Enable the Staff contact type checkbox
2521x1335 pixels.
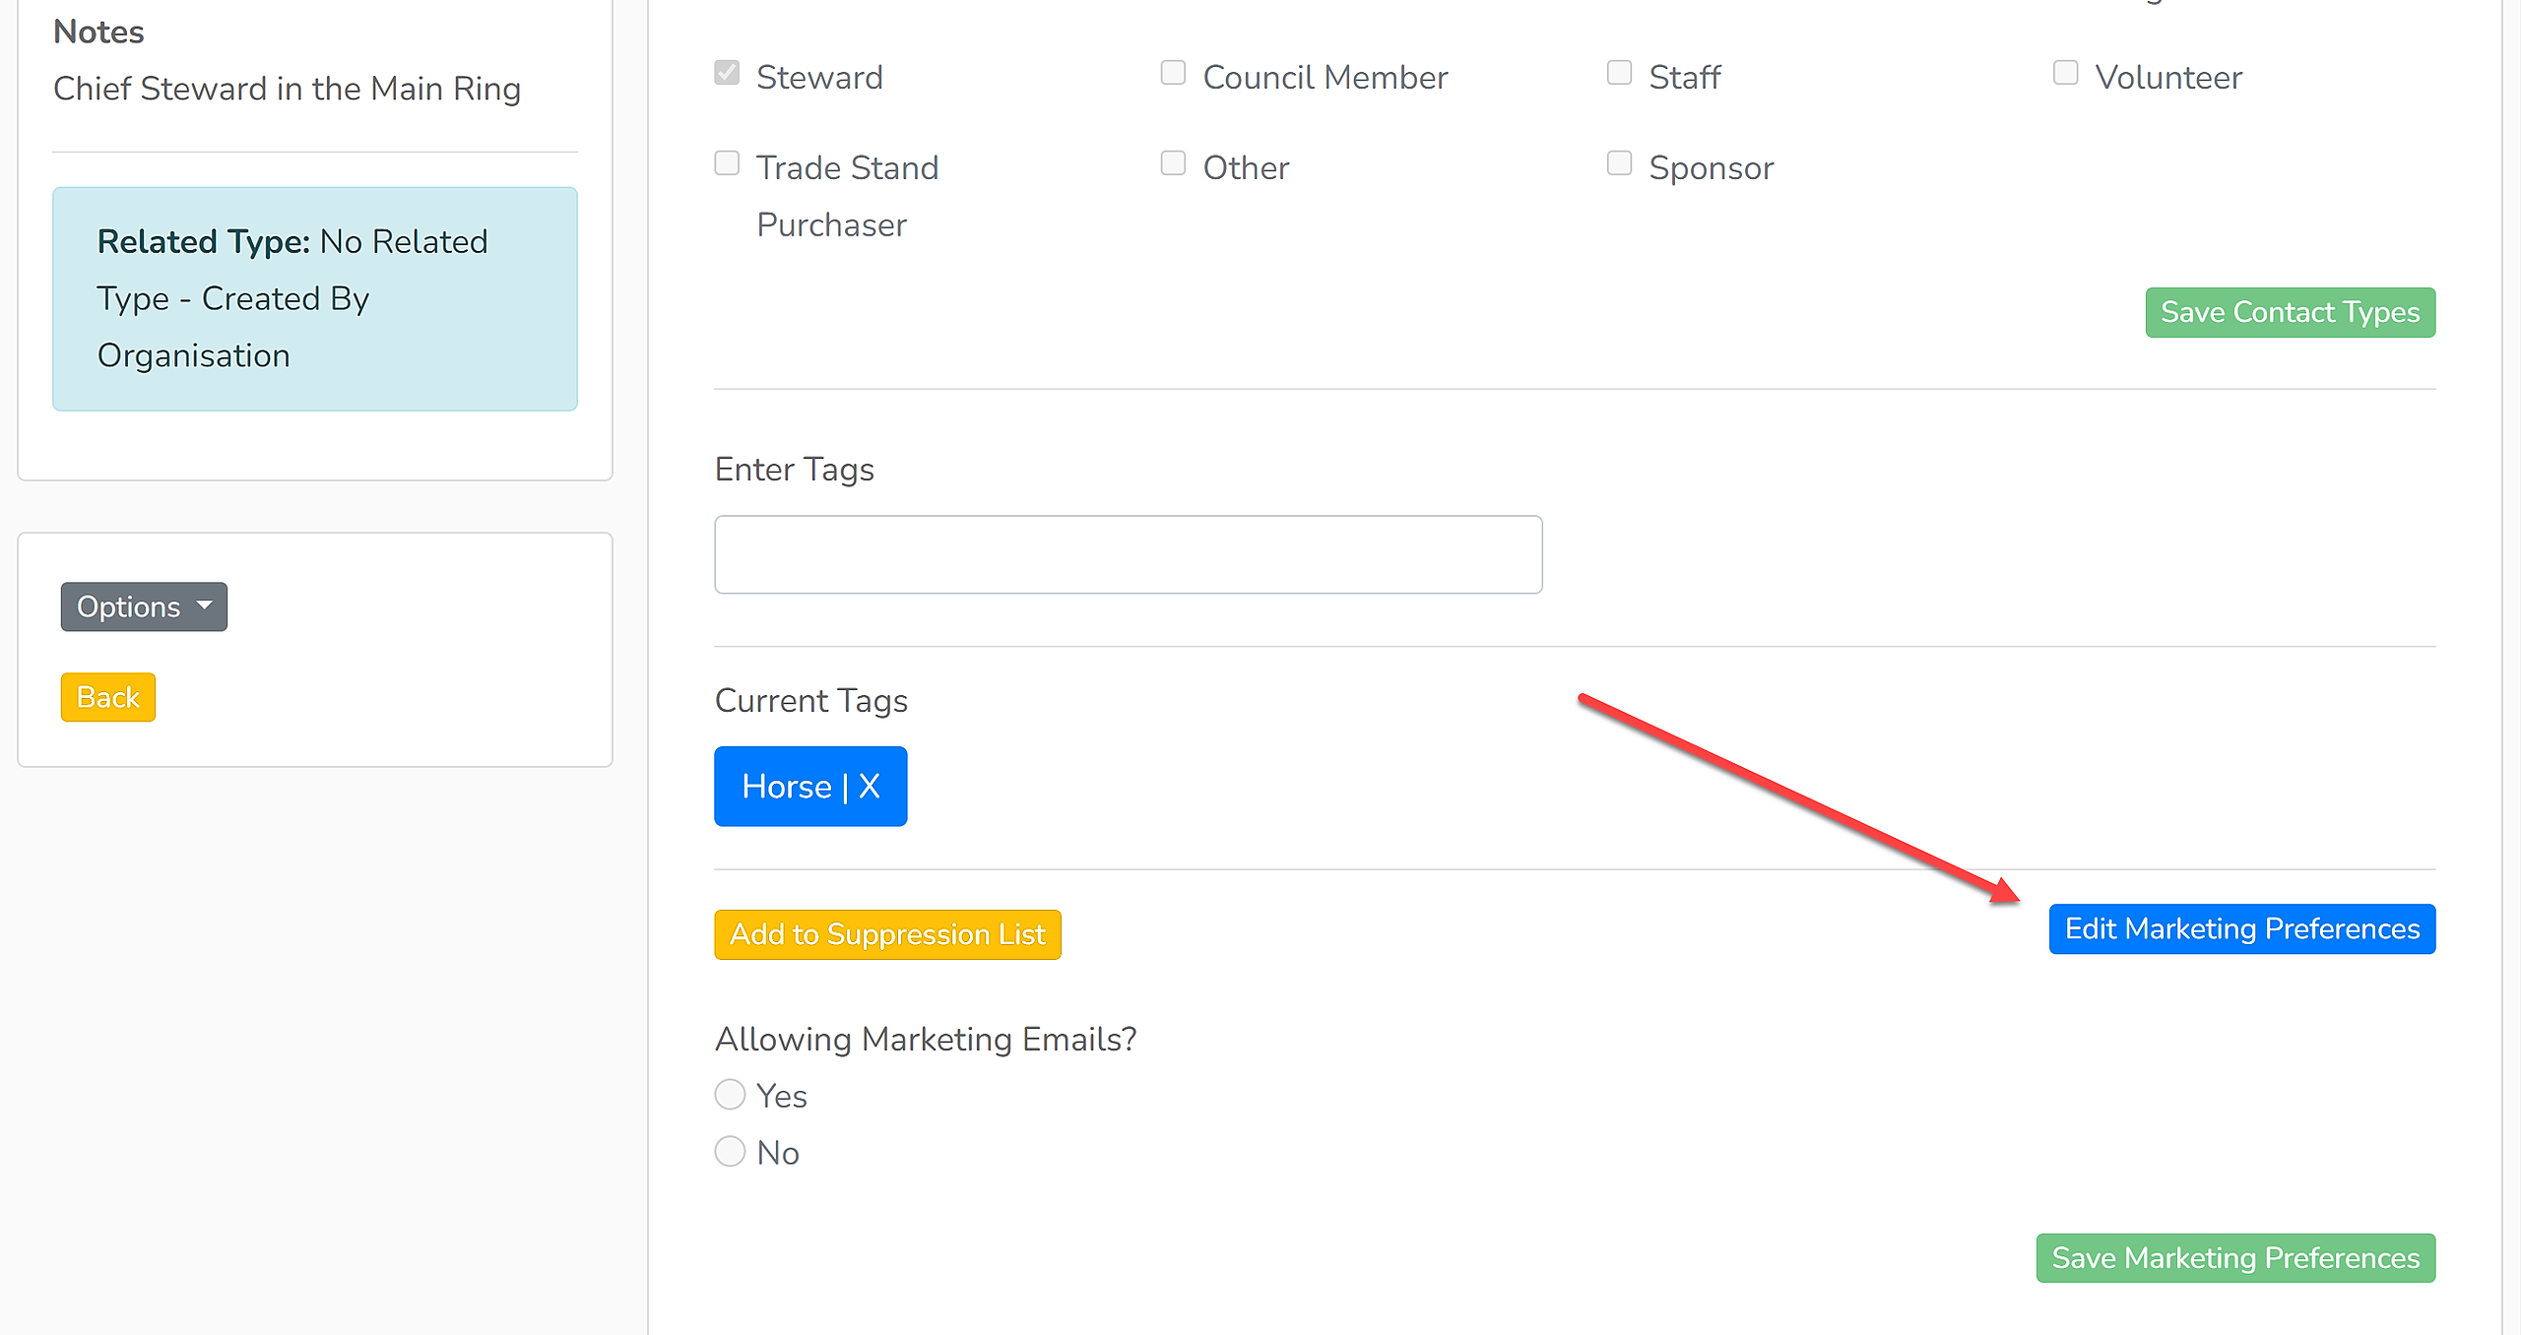[1619, 73]
